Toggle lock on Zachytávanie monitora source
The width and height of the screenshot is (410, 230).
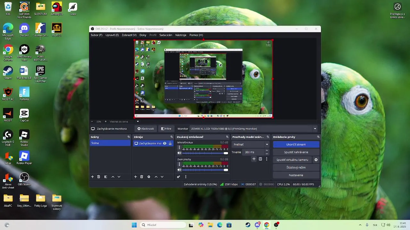(x=170, y=143)
